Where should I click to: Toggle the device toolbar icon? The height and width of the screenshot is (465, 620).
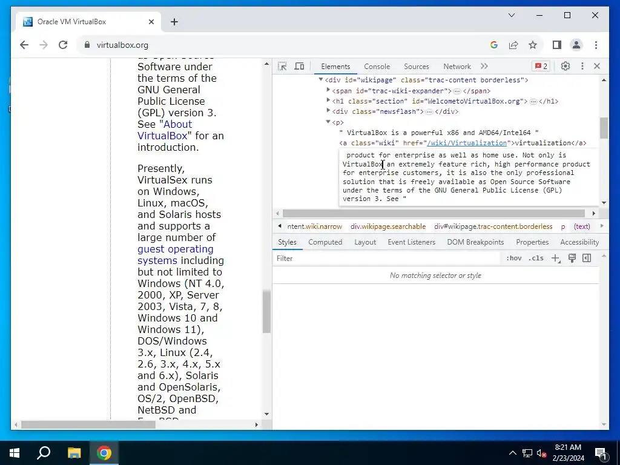click(299, 67)
